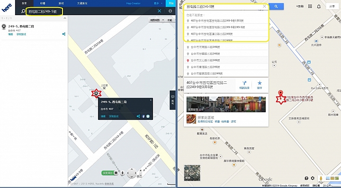
Task: Click the blue Google search button
Action: click(276, 7)
